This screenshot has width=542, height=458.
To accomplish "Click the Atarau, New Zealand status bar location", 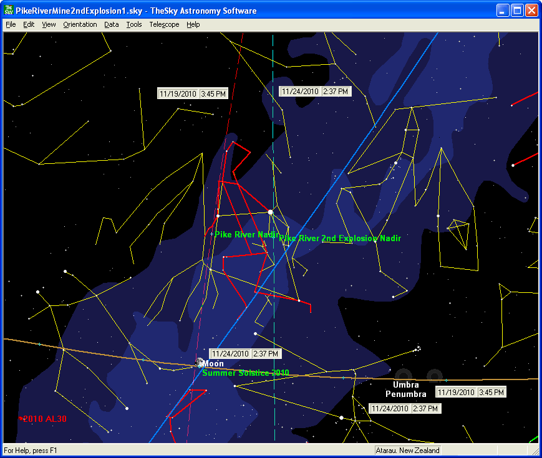I will [x=408, y=451].
